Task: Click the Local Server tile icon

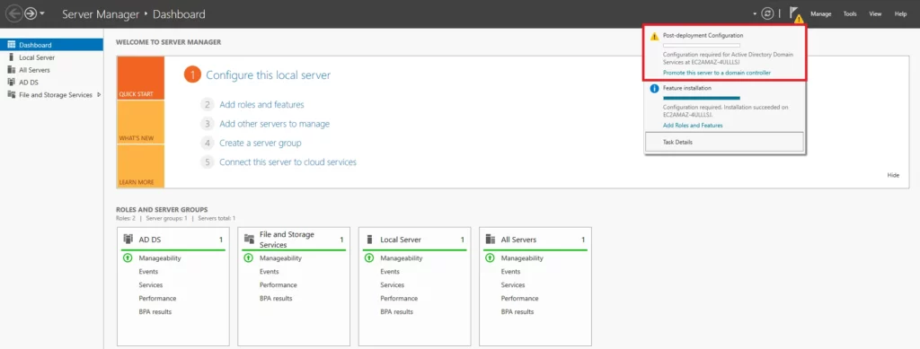Action: click(x=369, y=239)
